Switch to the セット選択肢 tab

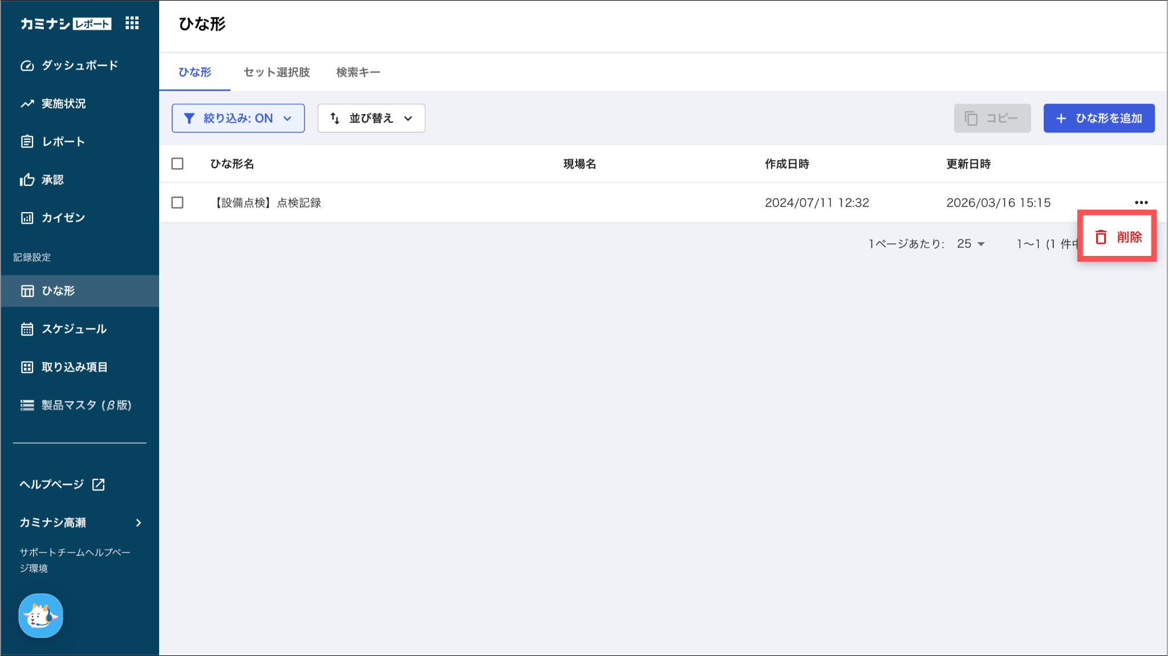[x=277, y=72]
